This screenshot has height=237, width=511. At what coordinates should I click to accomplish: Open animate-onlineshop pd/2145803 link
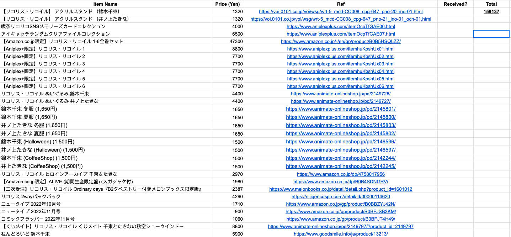click(x=341, y=126)
